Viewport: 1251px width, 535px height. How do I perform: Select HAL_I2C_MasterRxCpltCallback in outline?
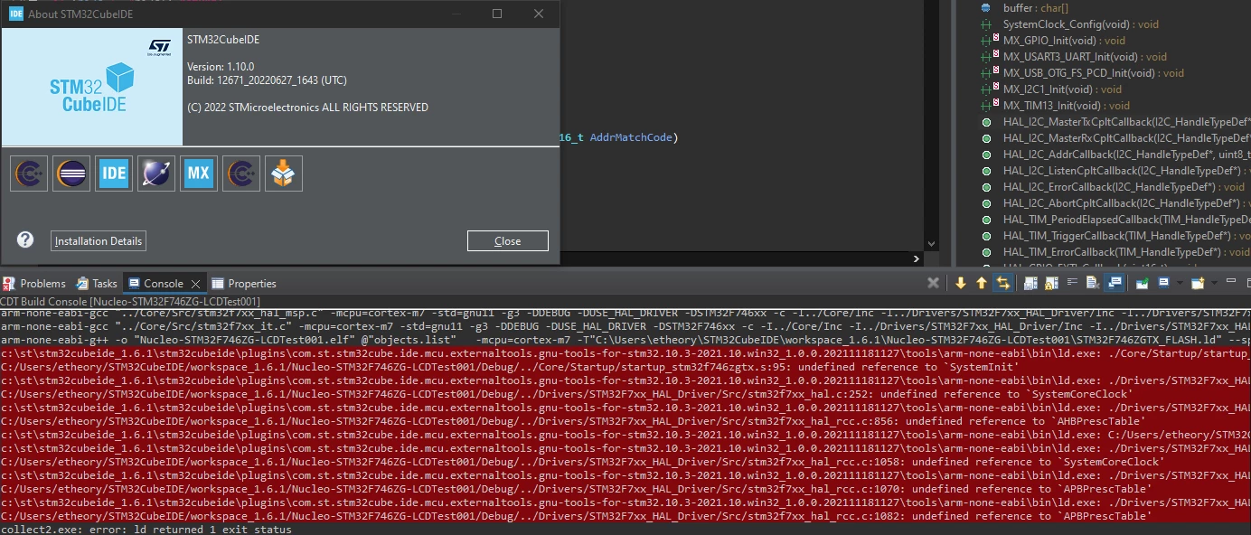(1126, 137)
